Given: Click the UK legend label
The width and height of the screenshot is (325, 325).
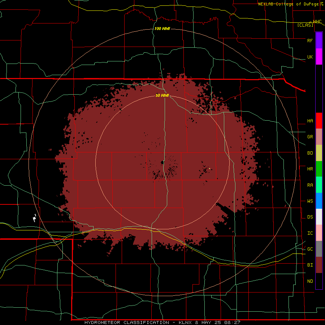Looking at the screenshot, I should 310,57.
